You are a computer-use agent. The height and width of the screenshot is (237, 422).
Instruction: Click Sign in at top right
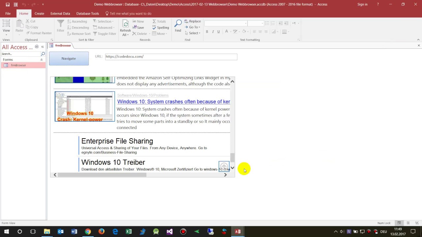[362, 4]
